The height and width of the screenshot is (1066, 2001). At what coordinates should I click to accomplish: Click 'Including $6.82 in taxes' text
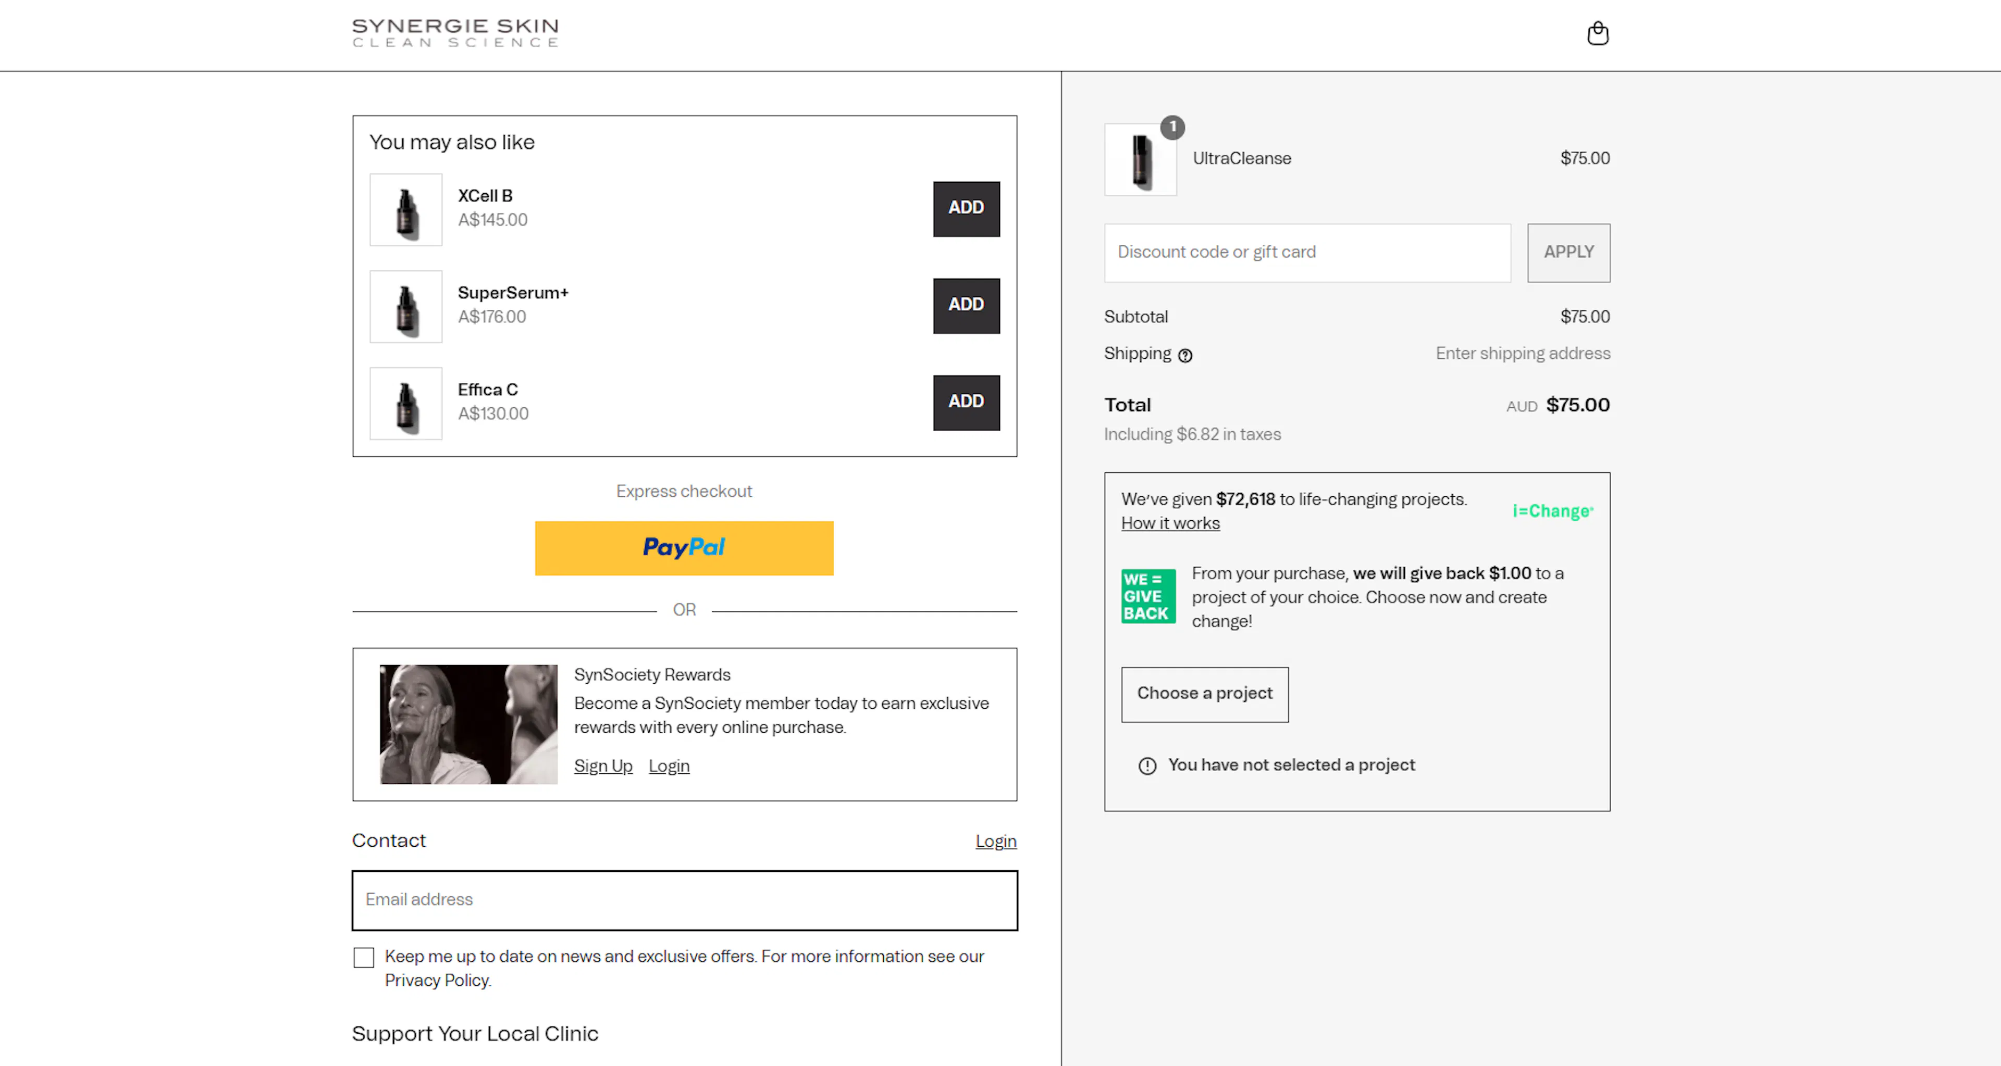[x=1192, y=435]
